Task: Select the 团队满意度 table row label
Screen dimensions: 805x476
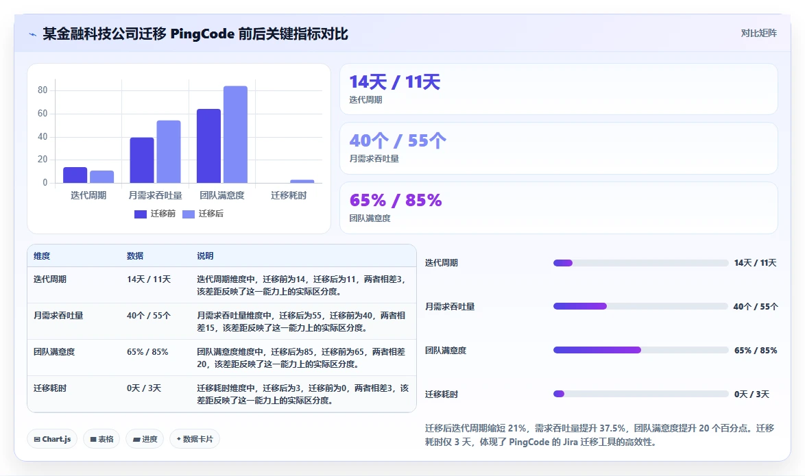Action: (x=54, y=353)
